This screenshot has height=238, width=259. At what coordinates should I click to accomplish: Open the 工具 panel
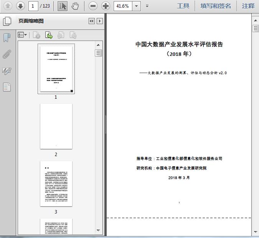183,6
